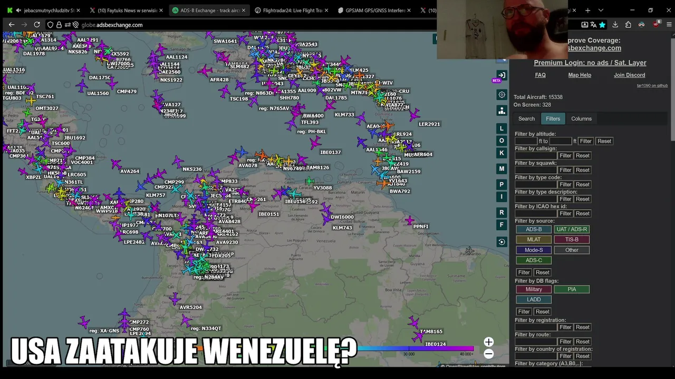Open the Map Help link
The height and width of the screenshot is (379, 675).
[x=580, y=75]
